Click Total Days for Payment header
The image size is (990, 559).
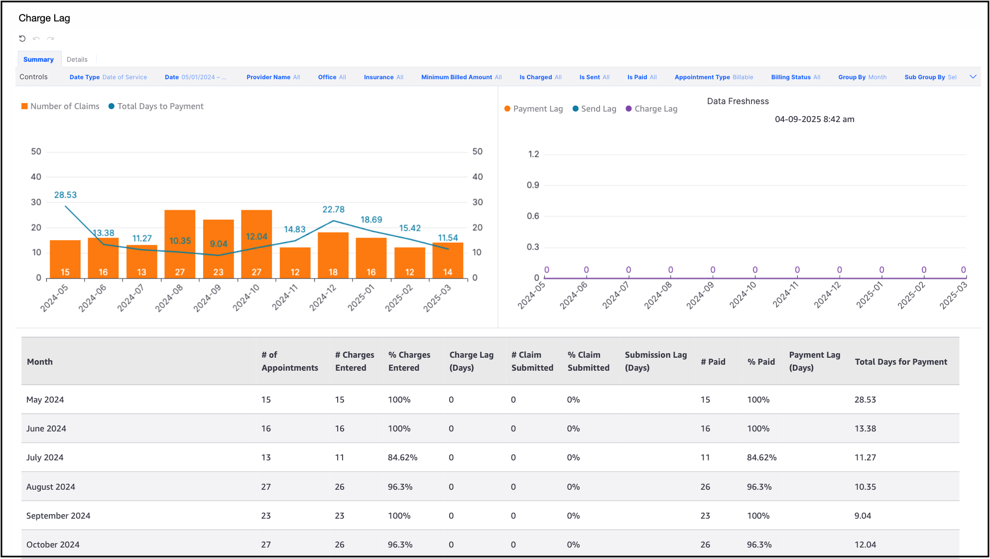901,362
